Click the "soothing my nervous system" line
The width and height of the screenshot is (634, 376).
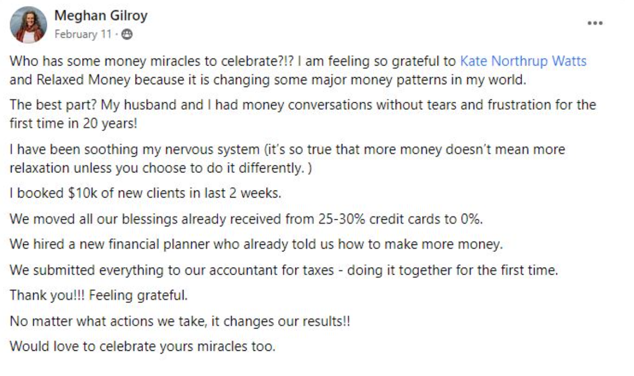pos(287,150)
